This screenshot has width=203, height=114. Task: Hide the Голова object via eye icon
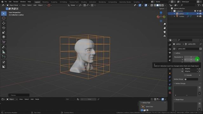click(x=198, y=16)
